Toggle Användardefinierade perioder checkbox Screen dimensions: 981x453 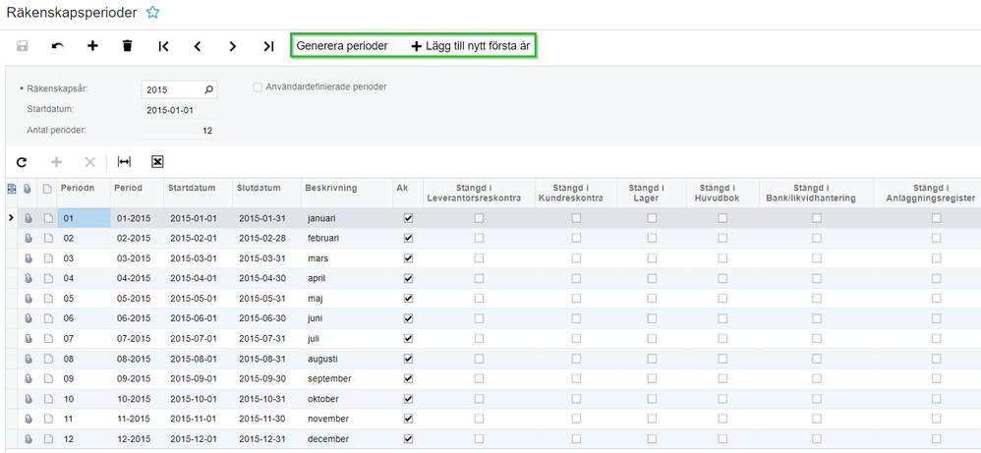pyautogui.click(x=258, y=87)
